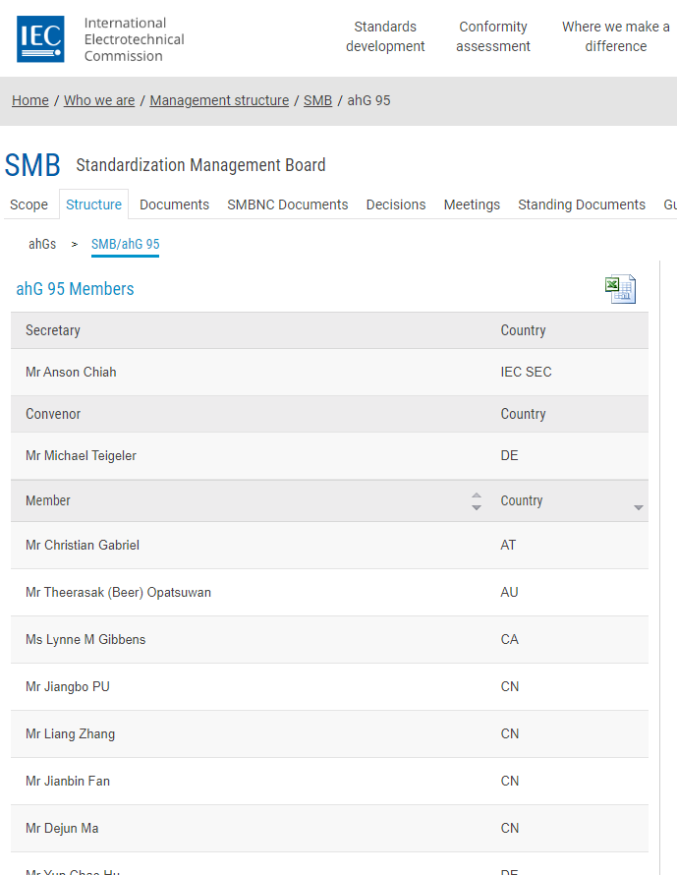Select secretary Mr Anson Chiah
Screen dimensions: 677x875
pyautogui.click(x=71, y=373)
